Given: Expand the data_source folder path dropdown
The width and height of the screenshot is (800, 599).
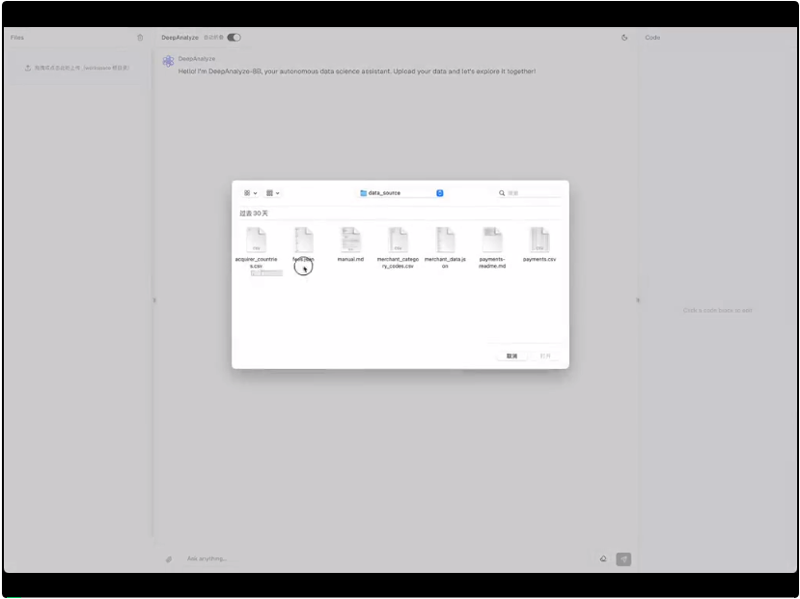Looking at the screenshot, I should point(439,193).
